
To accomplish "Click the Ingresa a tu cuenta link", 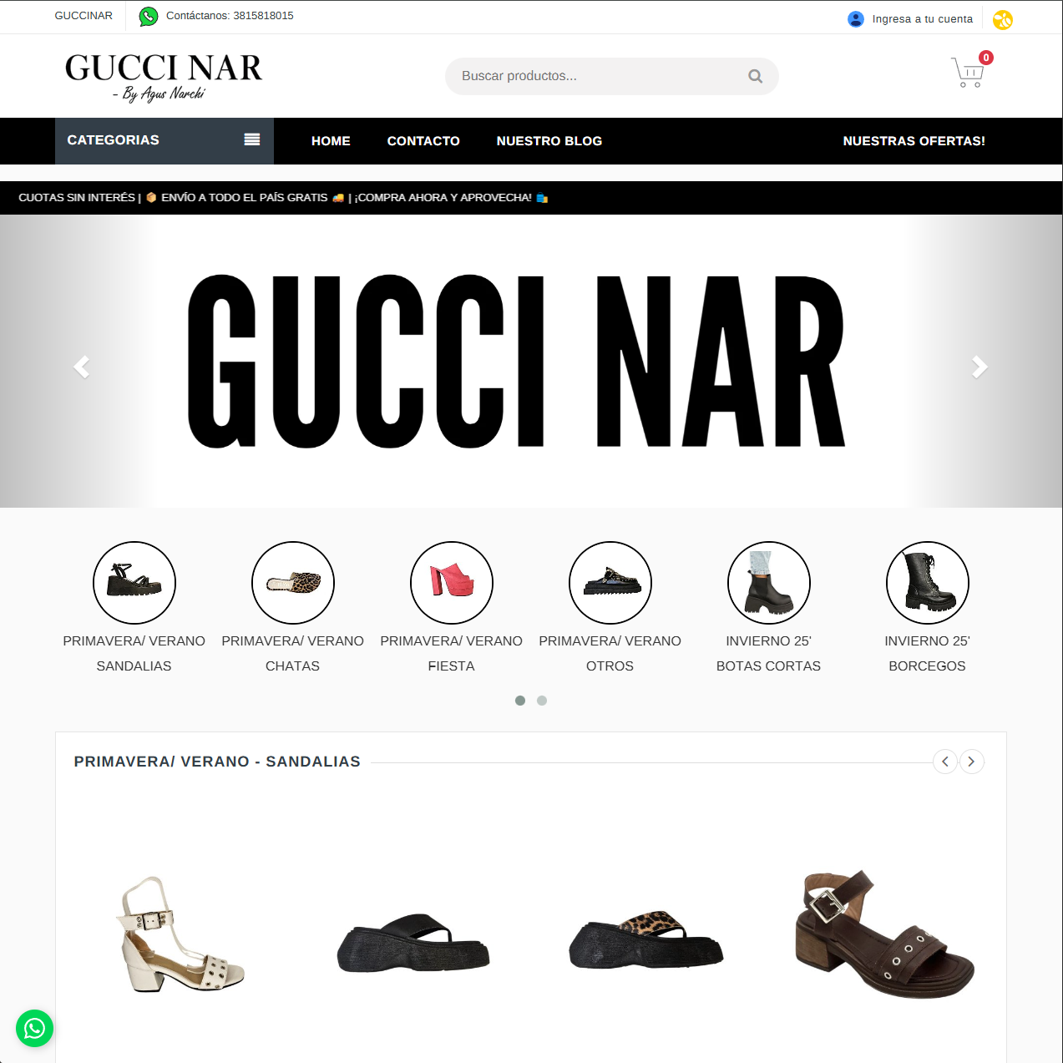I will click(x=923, y=19).
